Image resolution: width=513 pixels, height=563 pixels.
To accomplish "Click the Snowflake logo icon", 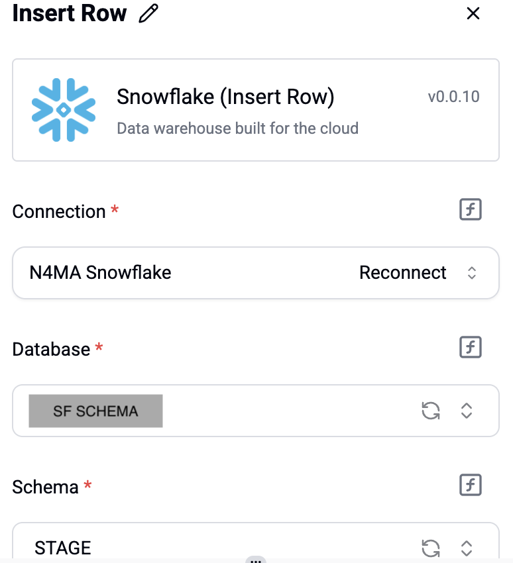I will coord(64,110).
